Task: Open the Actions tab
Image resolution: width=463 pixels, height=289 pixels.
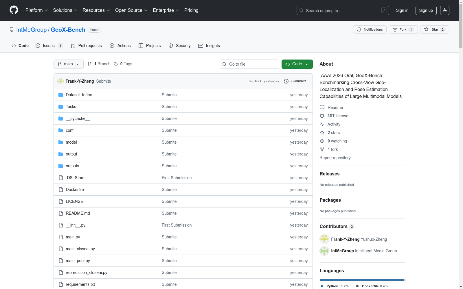Action: 120,46
